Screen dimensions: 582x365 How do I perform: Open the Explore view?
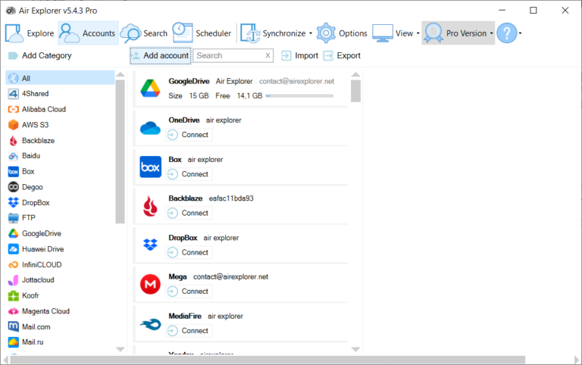click(x=30, y=33)
